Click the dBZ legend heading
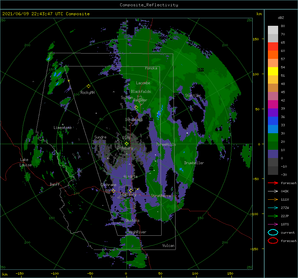Image resolution: width=298 pixels, height=278 pixels. (x=281, y=18)
